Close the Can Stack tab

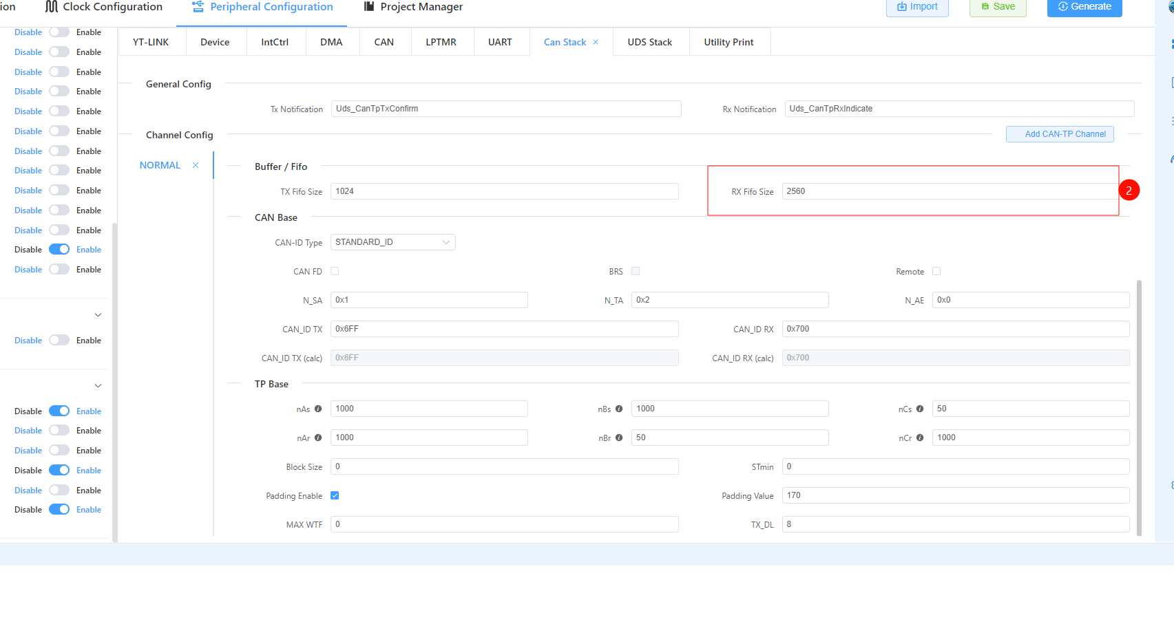(596, 42)
